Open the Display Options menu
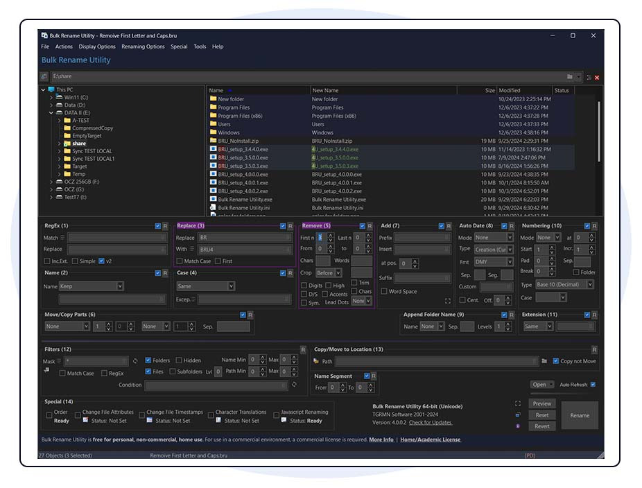 tap(97, 46)
